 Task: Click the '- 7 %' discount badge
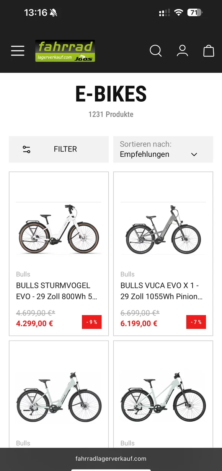(196, 322)
